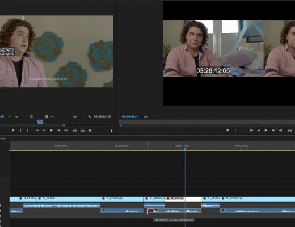Image resolution: width=295 pixels, height=227 pixels.
Task: Click the Insert edit button
Action: tap(75, 131)
